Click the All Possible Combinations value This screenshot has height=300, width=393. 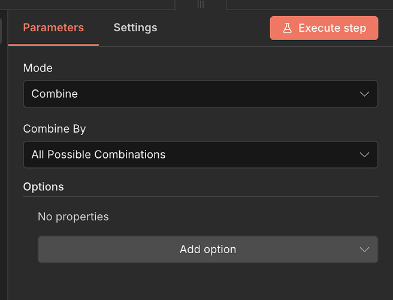pos(98,155)
